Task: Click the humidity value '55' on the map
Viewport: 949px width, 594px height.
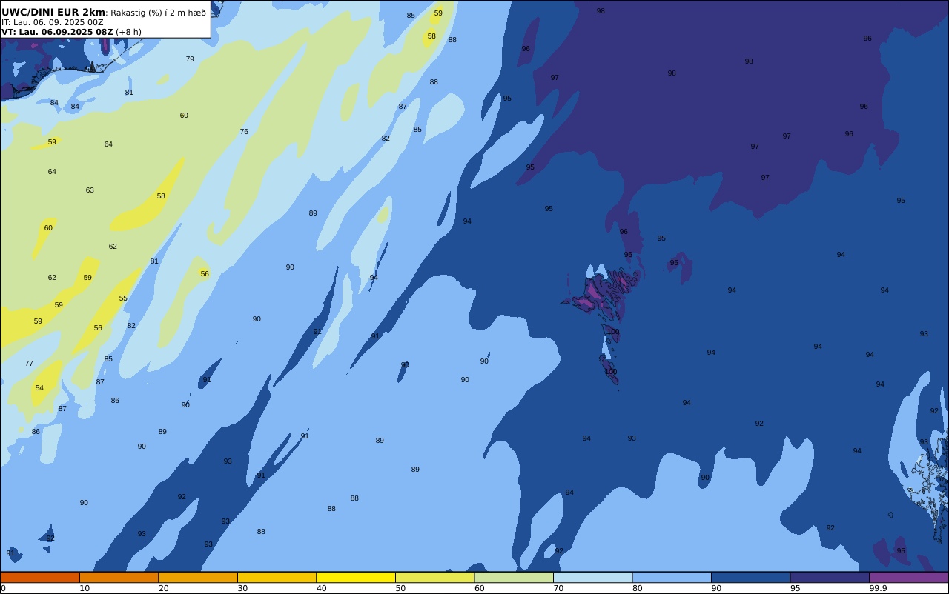Action: (123, 298)
